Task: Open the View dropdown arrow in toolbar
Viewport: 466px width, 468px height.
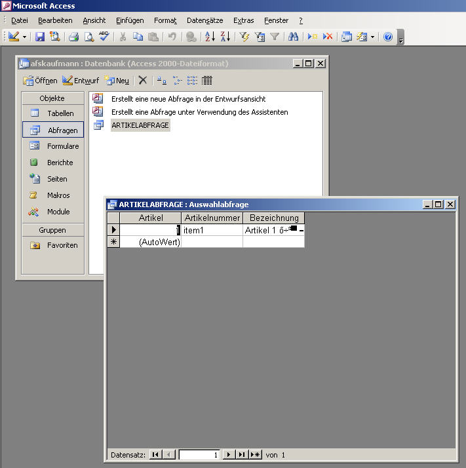Action: click(24, 37)
